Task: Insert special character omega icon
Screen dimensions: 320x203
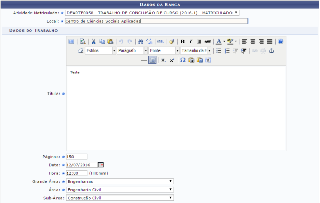Action: (x=183, y=60)
